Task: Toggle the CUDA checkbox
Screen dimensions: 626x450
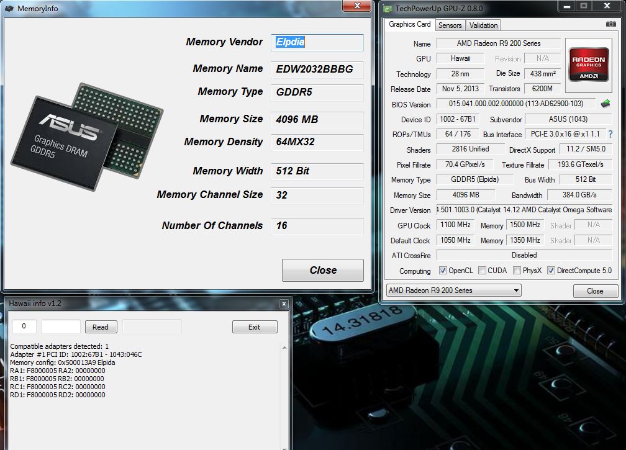Action: [x=482, y=271]
